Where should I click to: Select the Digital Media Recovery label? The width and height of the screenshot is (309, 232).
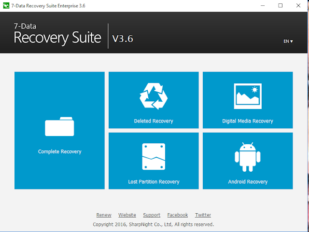click(x=248, y=121)
